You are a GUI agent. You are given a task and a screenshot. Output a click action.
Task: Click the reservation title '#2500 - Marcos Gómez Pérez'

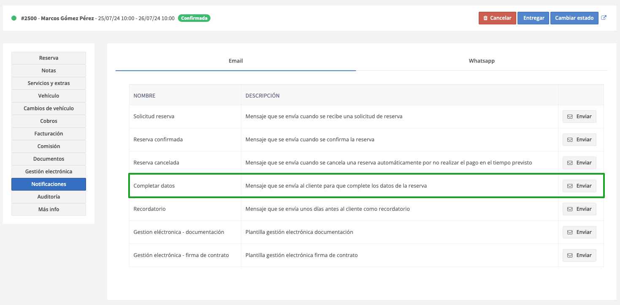coord(57,18)
